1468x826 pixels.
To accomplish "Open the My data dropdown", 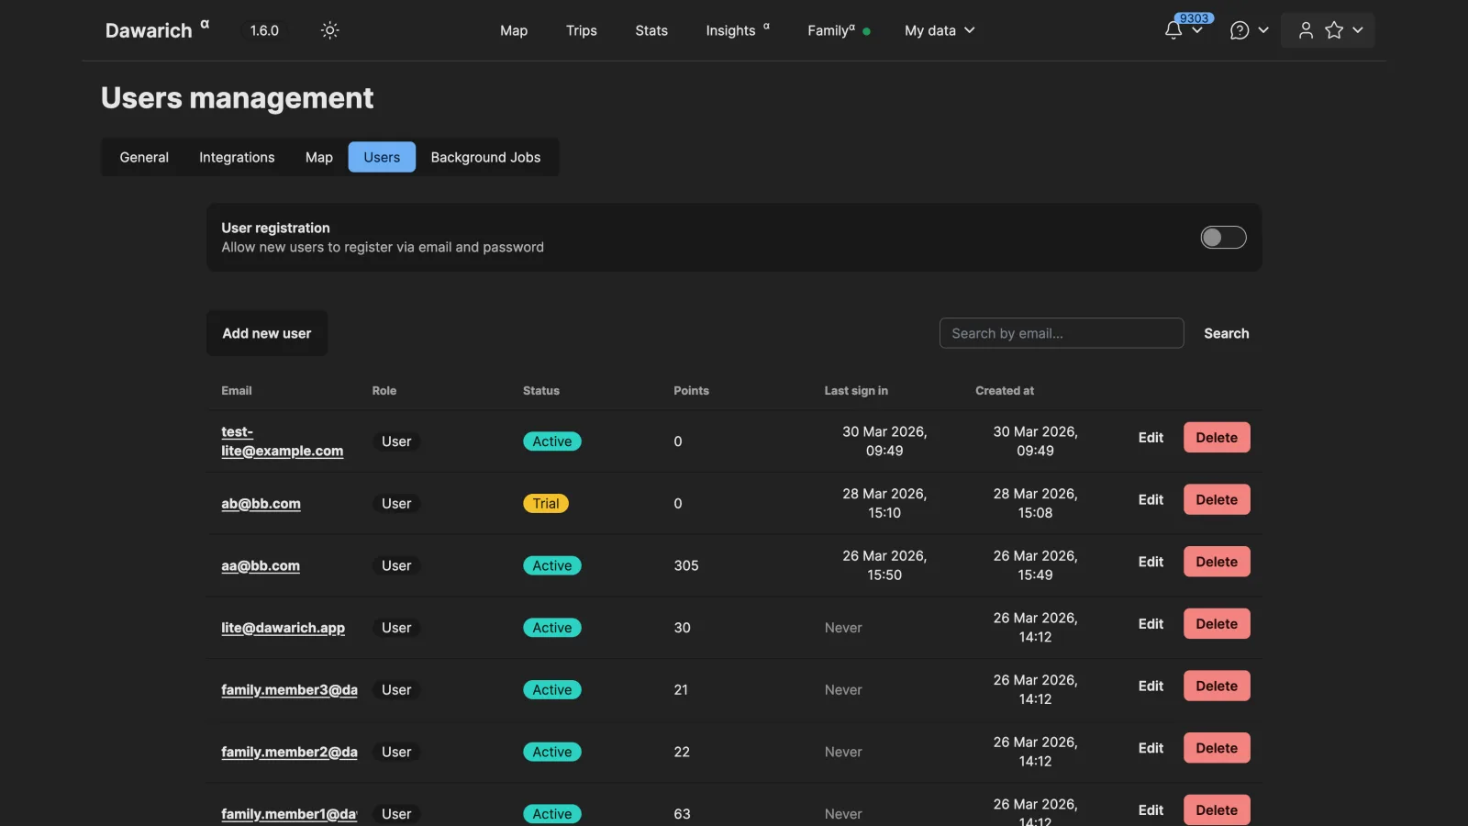I will (940, 30).
